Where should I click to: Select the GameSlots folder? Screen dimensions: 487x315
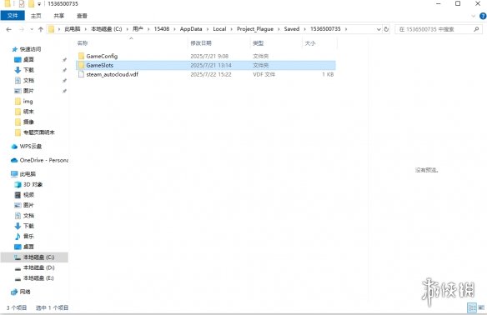[206, 65]
